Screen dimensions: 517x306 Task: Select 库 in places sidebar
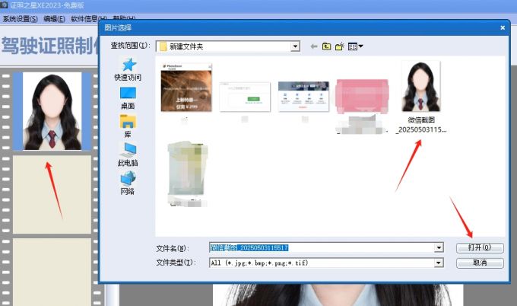128,126
